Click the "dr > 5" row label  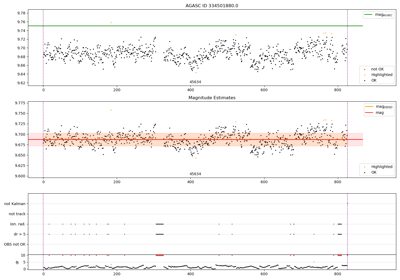point(20,234)
